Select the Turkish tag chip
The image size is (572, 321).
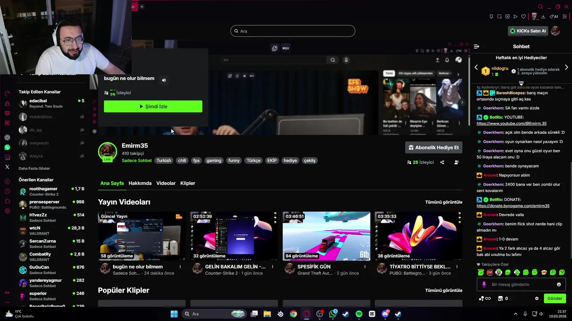(164, 160)
